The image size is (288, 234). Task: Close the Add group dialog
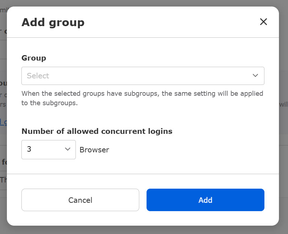[263, 22]
